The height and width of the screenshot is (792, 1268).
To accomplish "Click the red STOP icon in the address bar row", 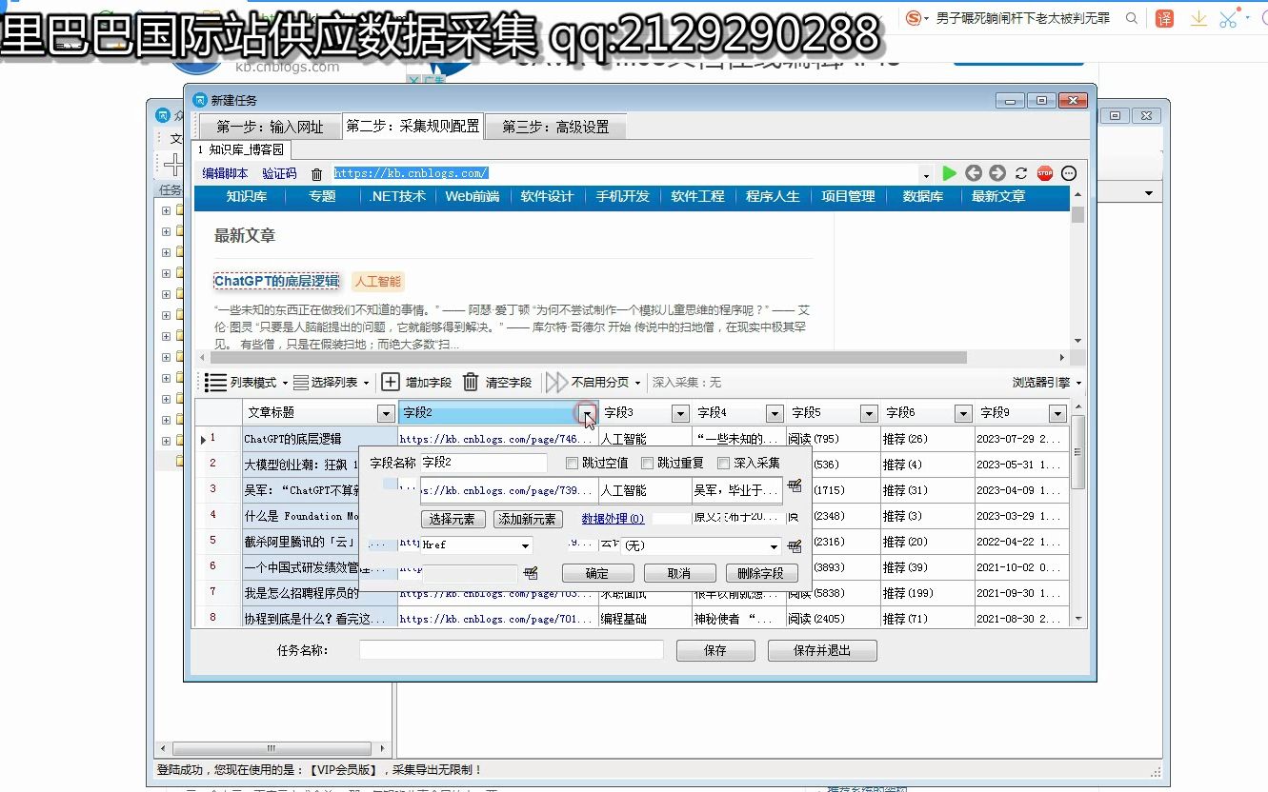I will pos(1044,173).
